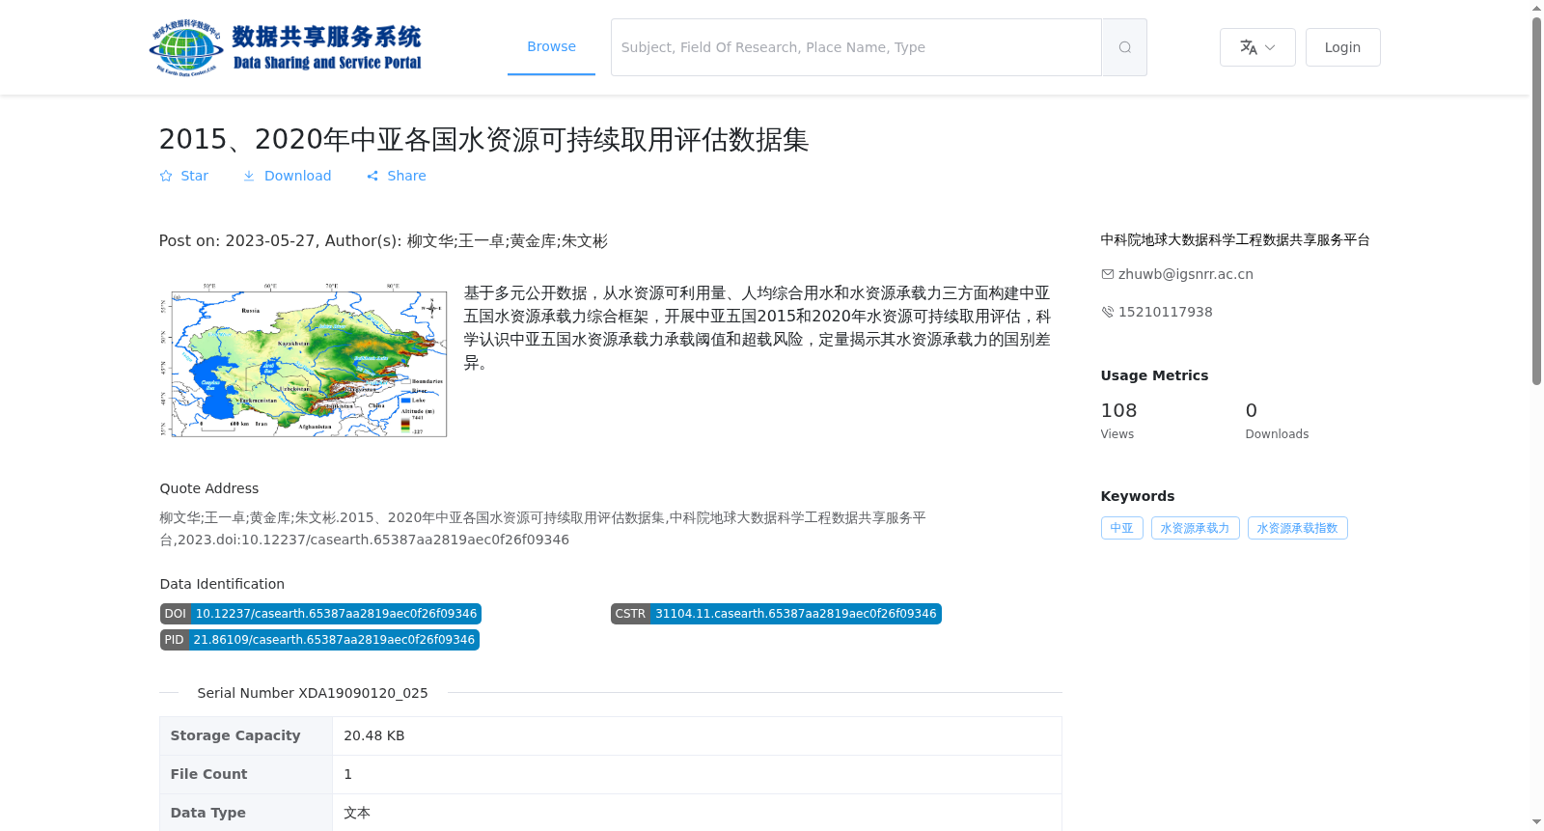This screenshot has height=831, width=1544.
Task: Click the 108 Views metric
Action: [1118, 421]
